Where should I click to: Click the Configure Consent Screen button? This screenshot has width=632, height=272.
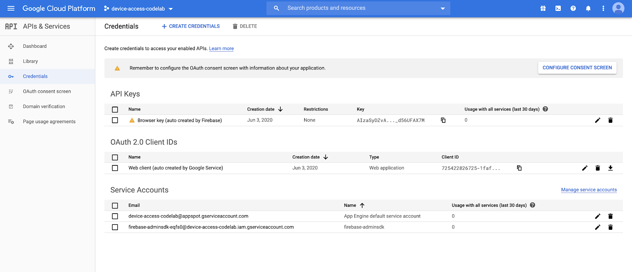pyautogui.click(x=577, y=68)
